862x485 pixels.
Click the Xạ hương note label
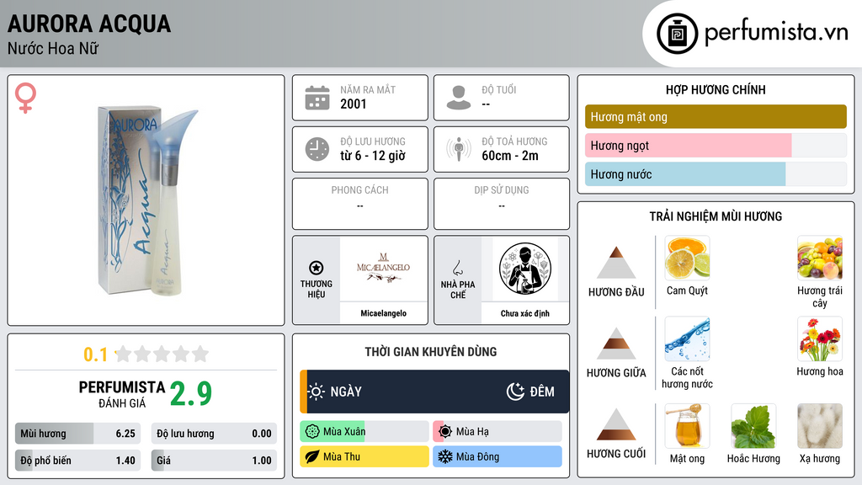click(820, 458)
